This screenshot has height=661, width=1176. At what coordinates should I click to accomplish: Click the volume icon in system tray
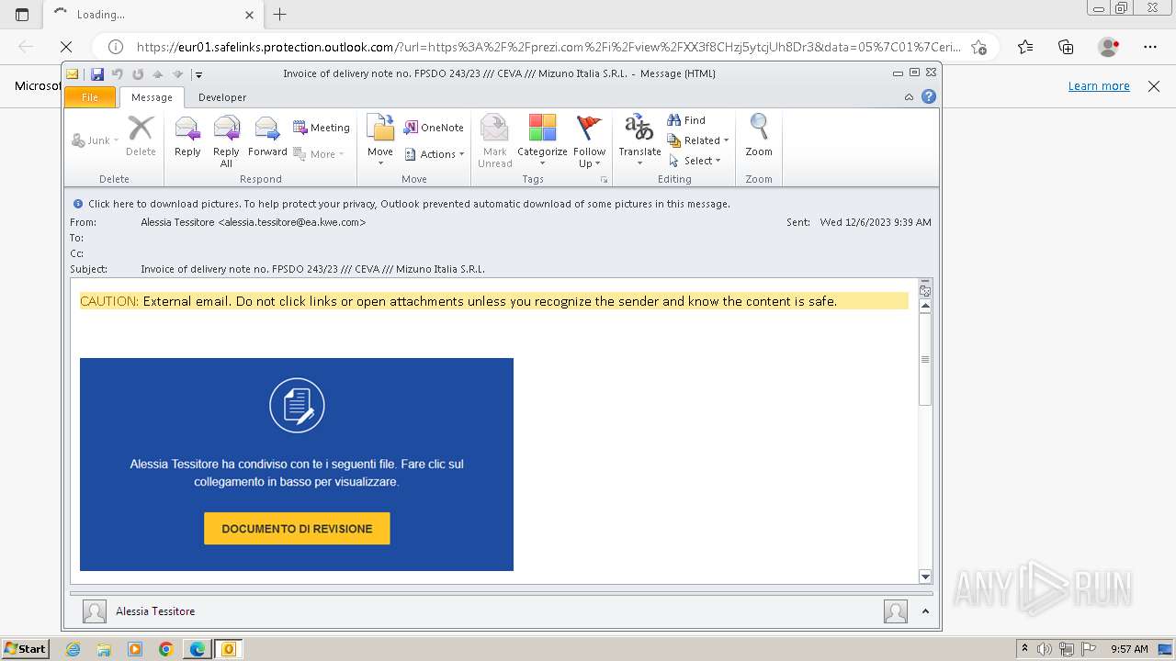1044,649
